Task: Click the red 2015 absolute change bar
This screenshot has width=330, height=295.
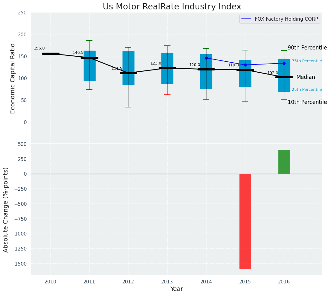Action: 245,221
